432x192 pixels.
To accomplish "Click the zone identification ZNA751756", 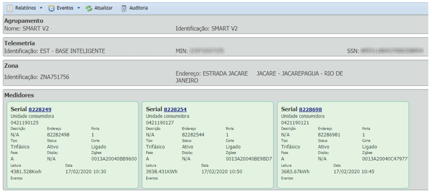I will click(54, 77).
